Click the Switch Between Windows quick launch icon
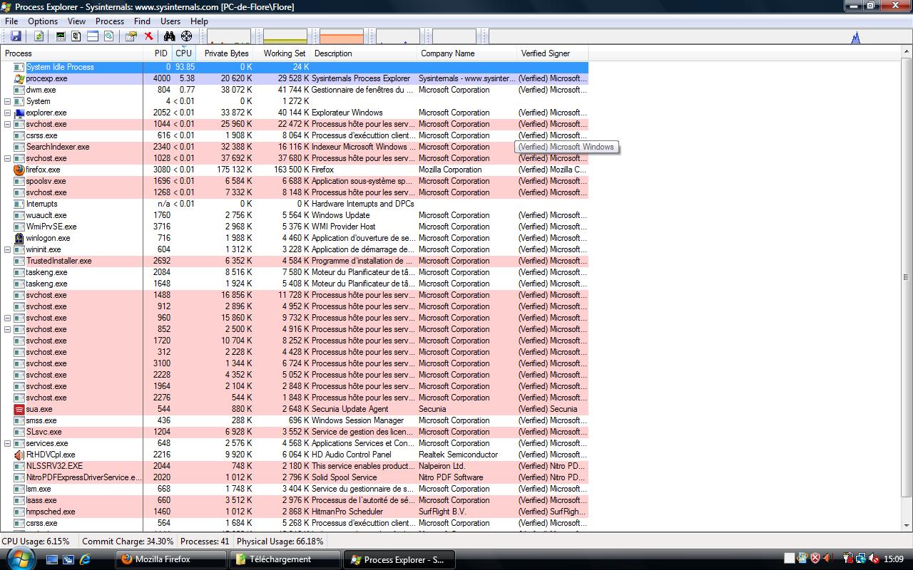 68,559
